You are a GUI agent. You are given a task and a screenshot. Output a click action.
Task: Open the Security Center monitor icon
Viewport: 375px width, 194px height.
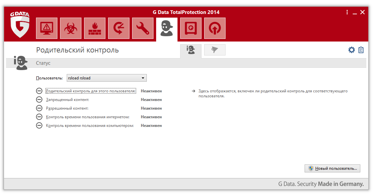(x=47, y=28)
